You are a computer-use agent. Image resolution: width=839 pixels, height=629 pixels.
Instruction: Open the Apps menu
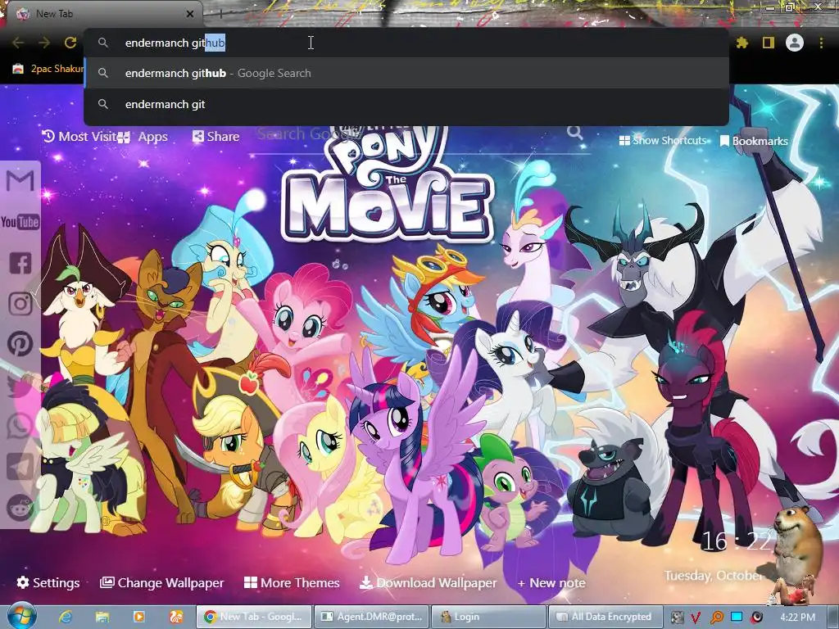click(x=143, y=137)
